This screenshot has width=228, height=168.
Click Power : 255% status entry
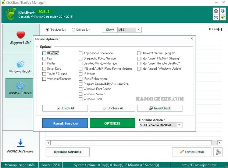click(51, 165)
